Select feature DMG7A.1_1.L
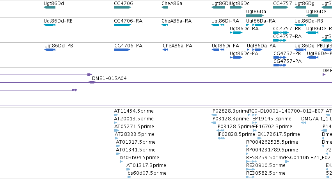The height and width of the screenshot is (179, 332). pos(304,123)
